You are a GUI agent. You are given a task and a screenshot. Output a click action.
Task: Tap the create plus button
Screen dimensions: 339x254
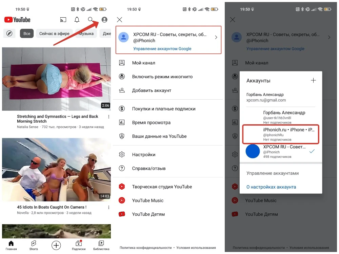pos(56,245)
